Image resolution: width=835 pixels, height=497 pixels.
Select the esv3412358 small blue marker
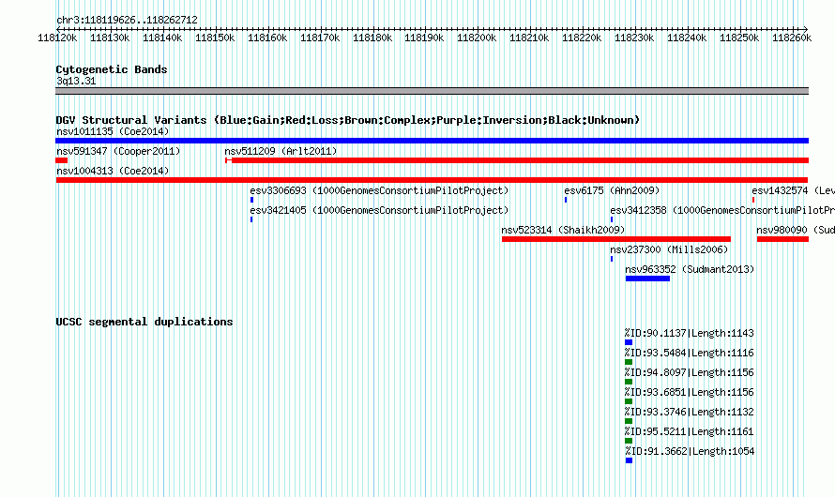pos(612,219)
